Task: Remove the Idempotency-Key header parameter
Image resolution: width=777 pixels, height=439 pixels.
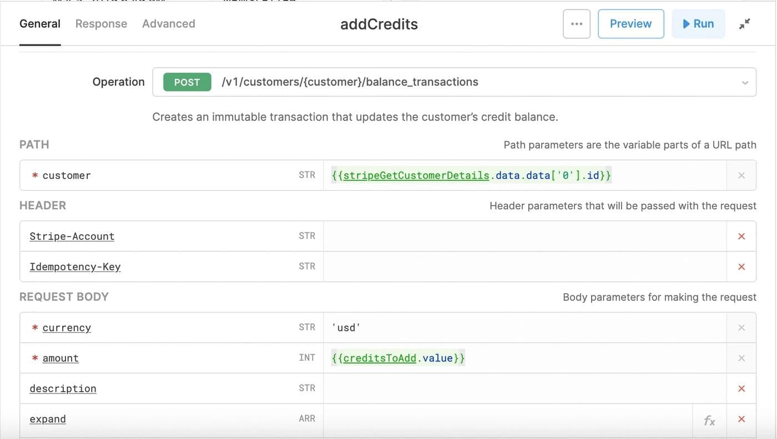Action: pos(741,267)
